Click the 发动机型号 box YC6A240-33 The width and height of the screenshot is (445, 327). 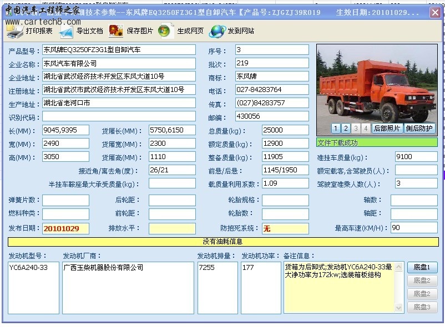(x=33, y=288)
